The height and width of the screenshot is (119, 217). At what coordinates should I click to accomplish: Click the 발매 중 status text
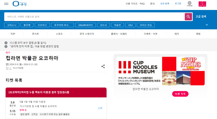[x=23, y=110]
